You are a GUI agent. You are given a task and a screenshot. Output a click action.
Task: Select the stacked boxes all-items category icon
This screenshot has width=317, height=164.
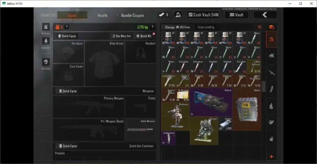(271, 27)
